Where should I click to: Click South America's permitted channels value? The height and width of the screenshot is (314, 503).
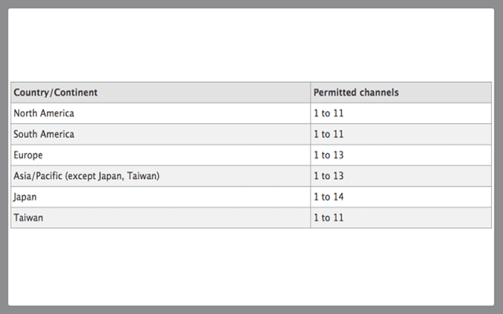[329, 134]
